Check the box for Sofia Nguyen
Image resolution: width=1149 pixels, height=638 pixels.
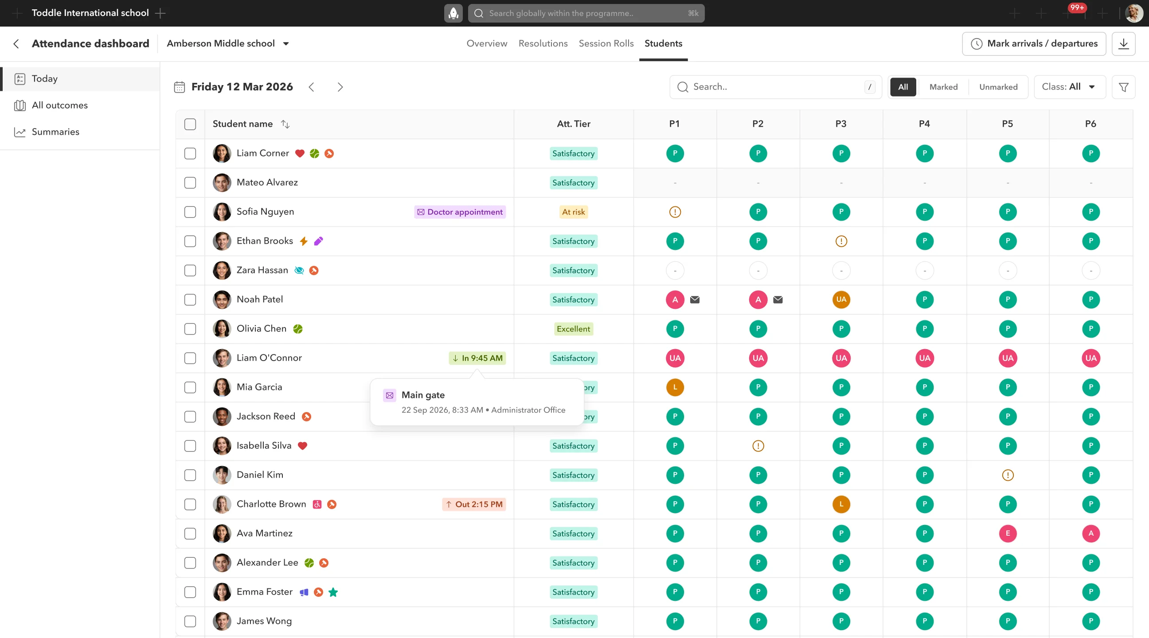pyautogui.click(x=190, y=212)
